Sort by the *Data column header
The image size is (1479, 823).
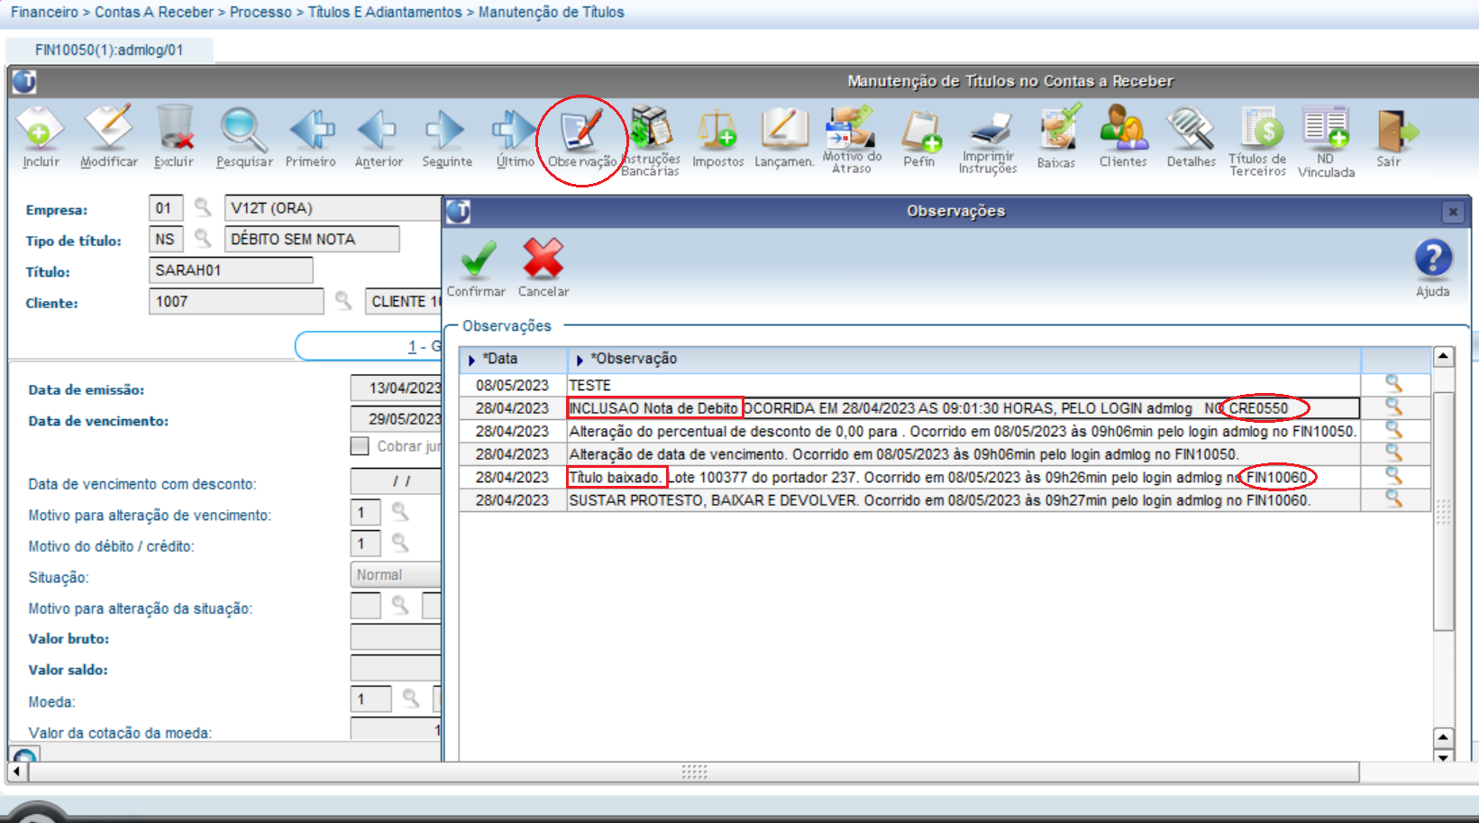(513, 359)
